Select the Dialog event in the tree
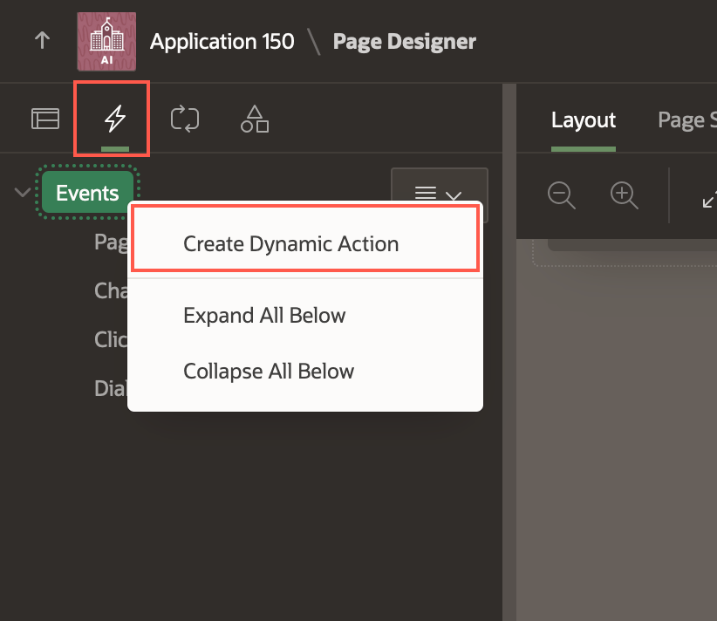The width and height of the screenshot is (717, 621). pos(109,388)
